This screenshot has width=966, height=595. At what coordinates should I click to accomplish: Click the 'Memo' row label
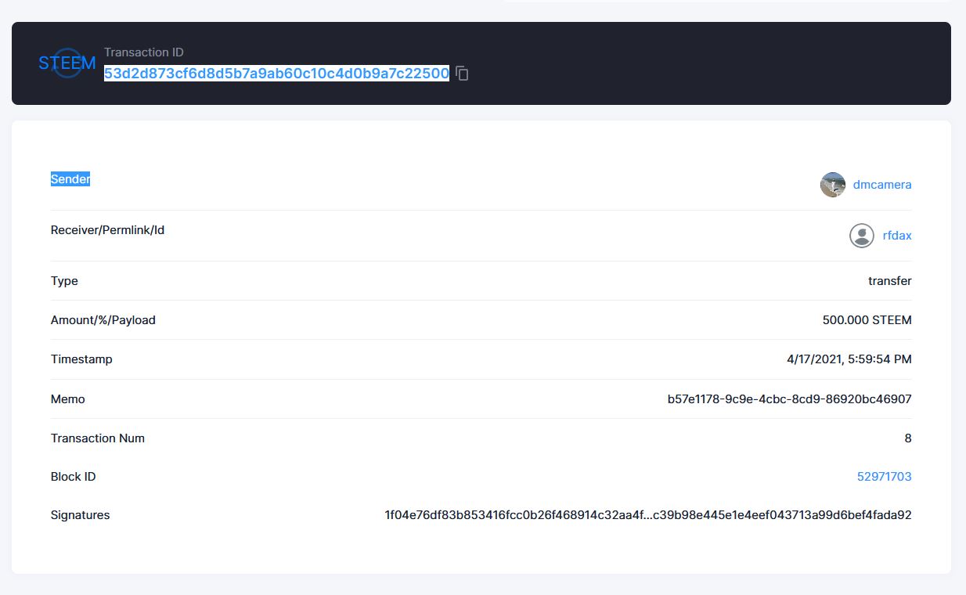click(x=68, y=399)
